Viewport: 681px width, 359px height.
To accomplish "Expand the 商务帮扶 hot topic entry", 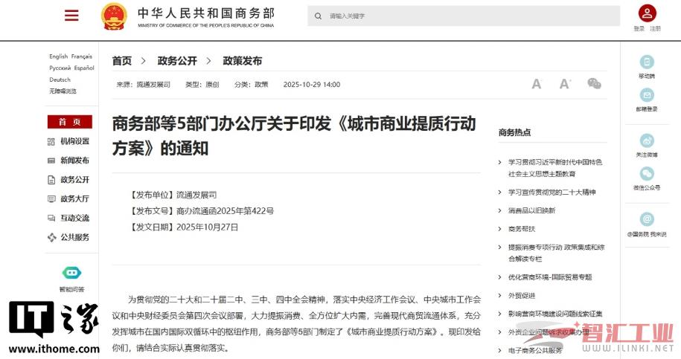I will (499, 229).
